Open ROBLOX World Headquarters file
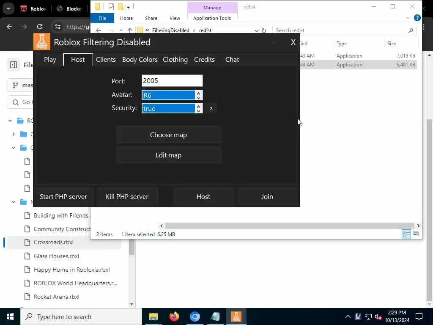 (x=75, y=283)
